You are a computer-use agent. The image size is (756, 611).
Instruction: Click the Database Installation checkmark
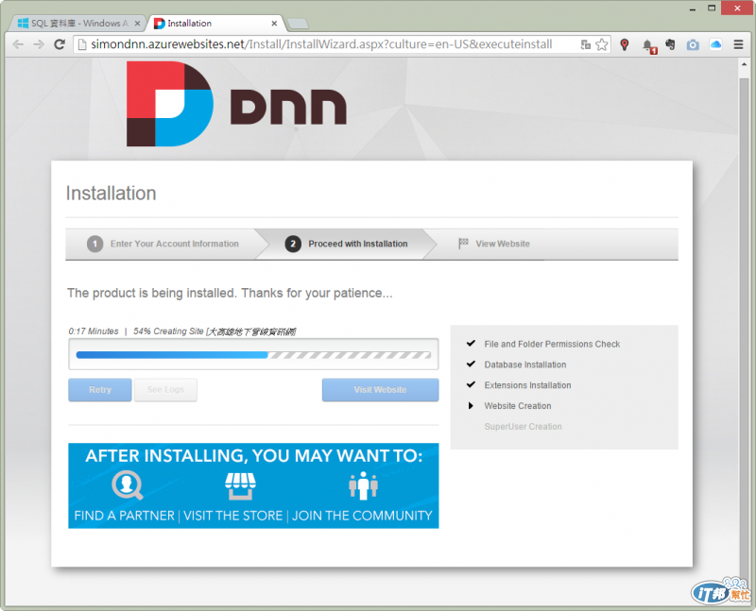pyautogui.click(x=471, y=365)
